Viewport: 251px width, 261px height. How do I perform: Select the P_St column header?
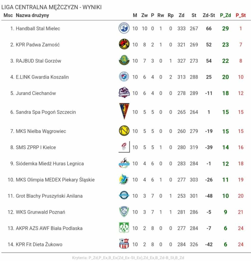point(241,15)
